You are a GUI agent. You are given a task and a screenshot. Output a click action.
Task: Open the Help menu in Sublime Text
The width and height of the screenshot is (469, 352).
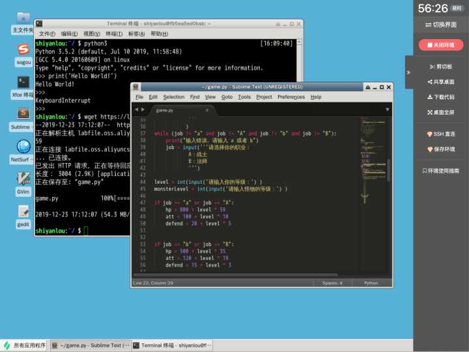(315, 97)
